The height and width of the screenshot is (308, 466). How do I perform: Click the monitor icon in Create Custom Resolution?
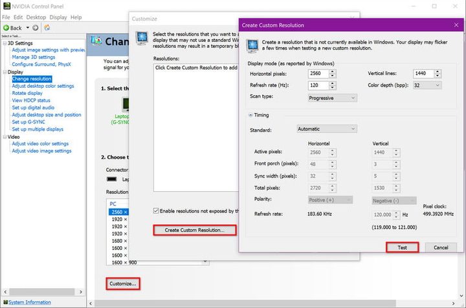coord(252,46)
